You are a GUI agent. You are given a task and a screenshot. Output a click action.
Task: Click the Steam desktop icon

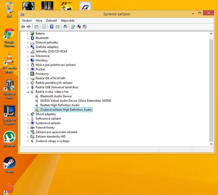tap(9, 165)
